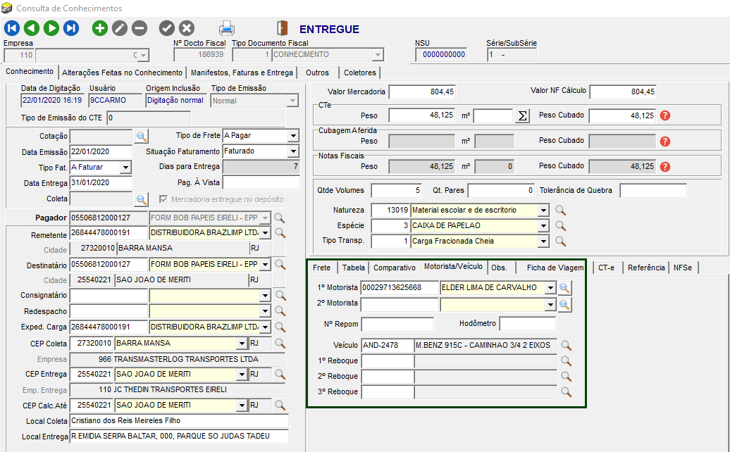Open the Ficha de Viagem tab
Screen dimensions: 730x452
click(x=555, y=268)
